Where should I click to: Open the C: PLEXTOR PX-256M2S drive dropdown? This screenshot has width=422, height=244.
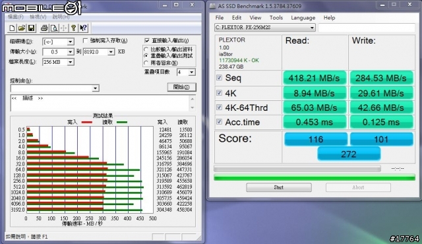312,28
